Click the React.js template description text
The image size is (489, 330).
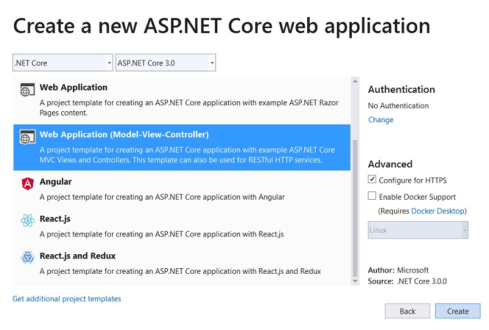162,234
